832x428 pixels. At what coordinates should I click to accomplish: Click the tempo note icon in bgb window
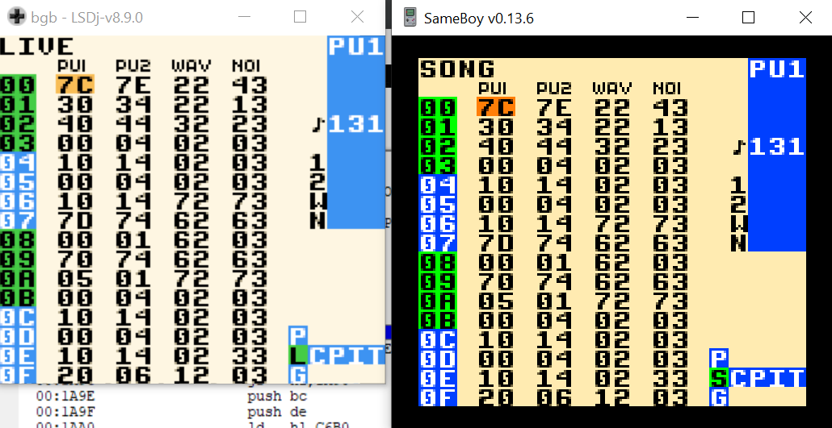pos(318,124)
